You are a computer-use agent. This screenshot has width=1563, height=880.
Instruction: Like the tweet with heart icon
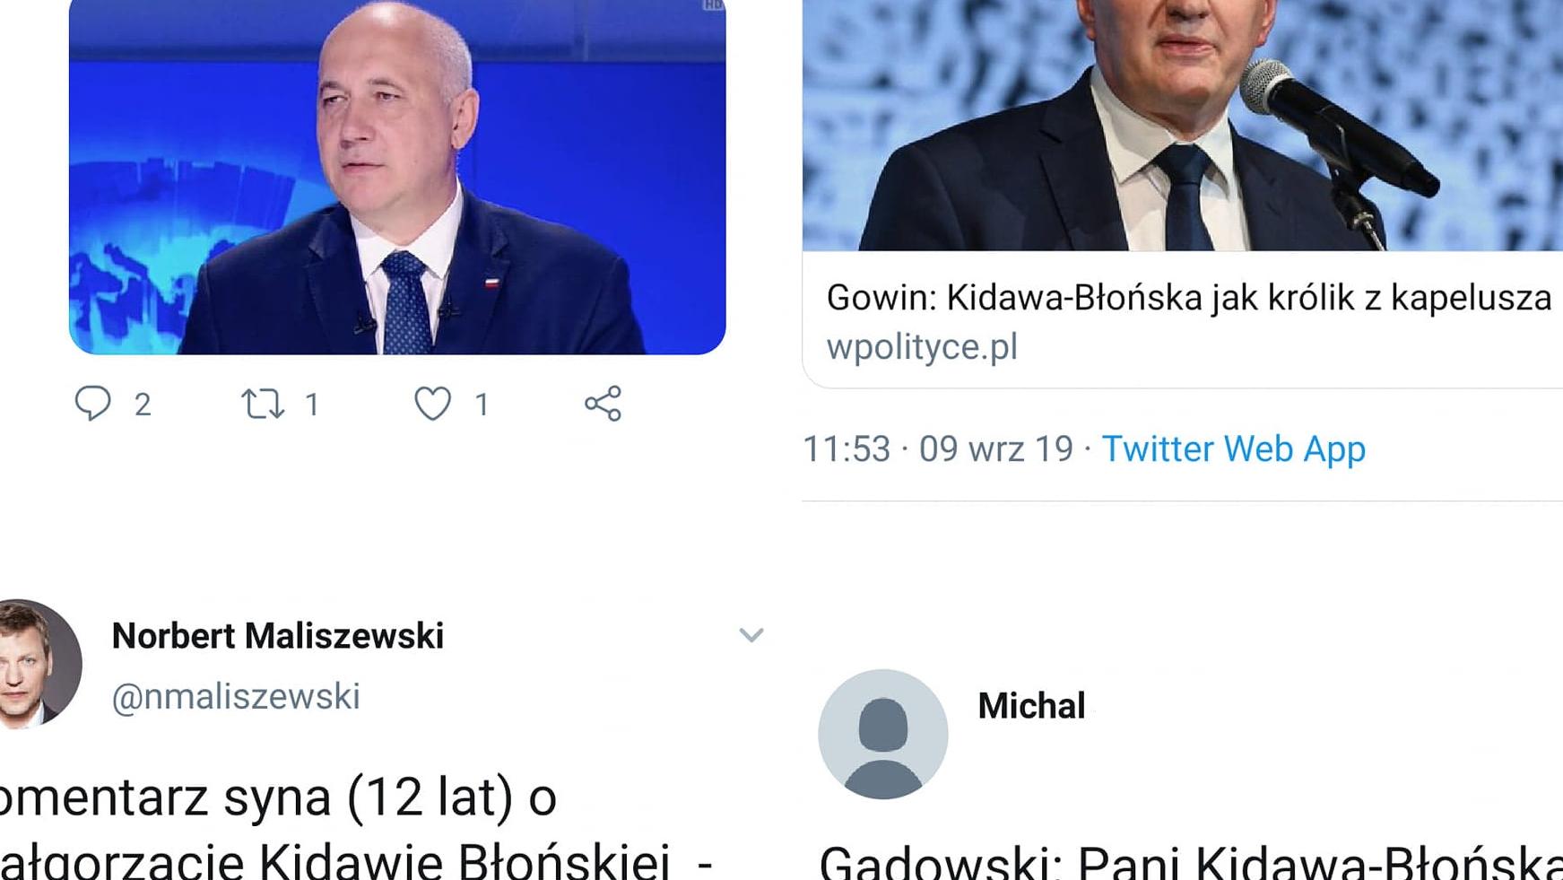pos(432,404)
